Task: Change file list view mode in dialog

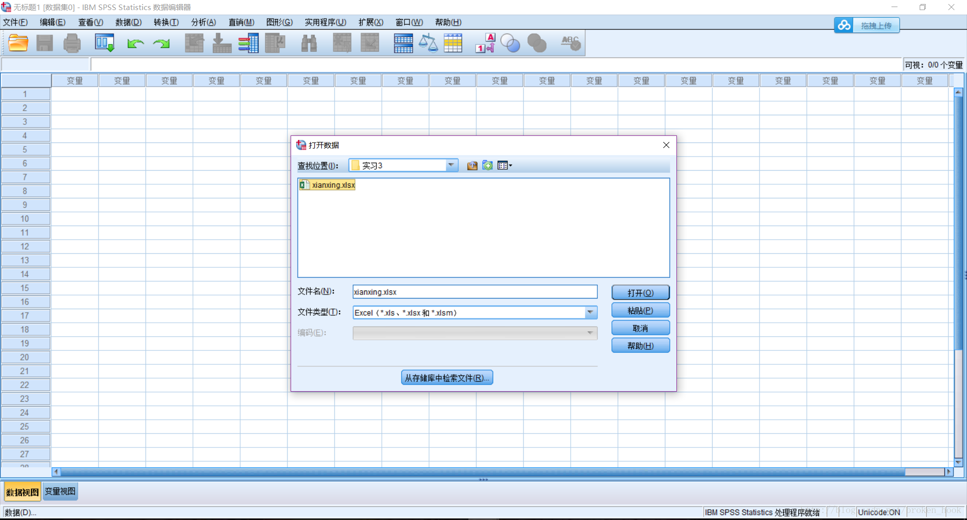Action: [x=505, y=166]
